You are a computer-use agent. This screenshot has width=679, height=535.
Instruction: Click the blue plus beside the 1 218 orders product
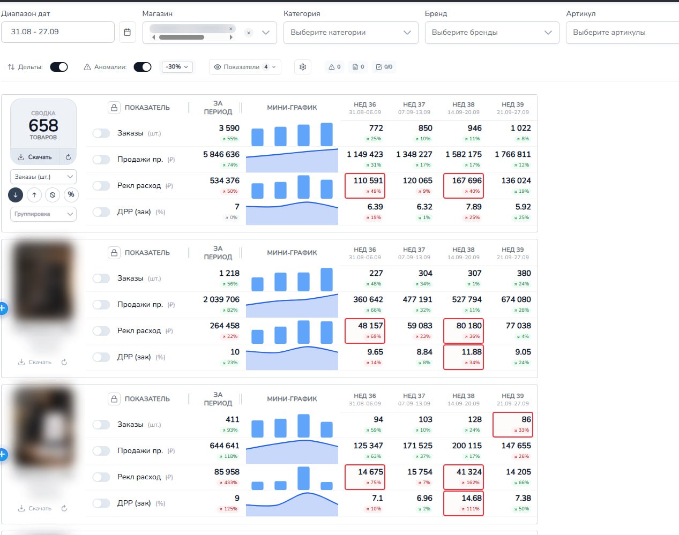click(x=2, y=308)
